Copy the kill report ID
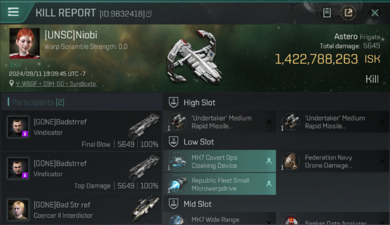Viewport: 390px width, 225px height. [149, 14]
